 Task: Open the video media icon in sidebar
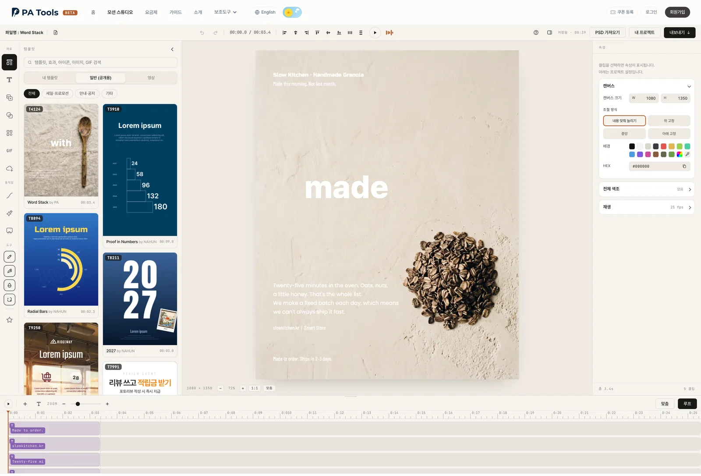(x=9, y=98)
